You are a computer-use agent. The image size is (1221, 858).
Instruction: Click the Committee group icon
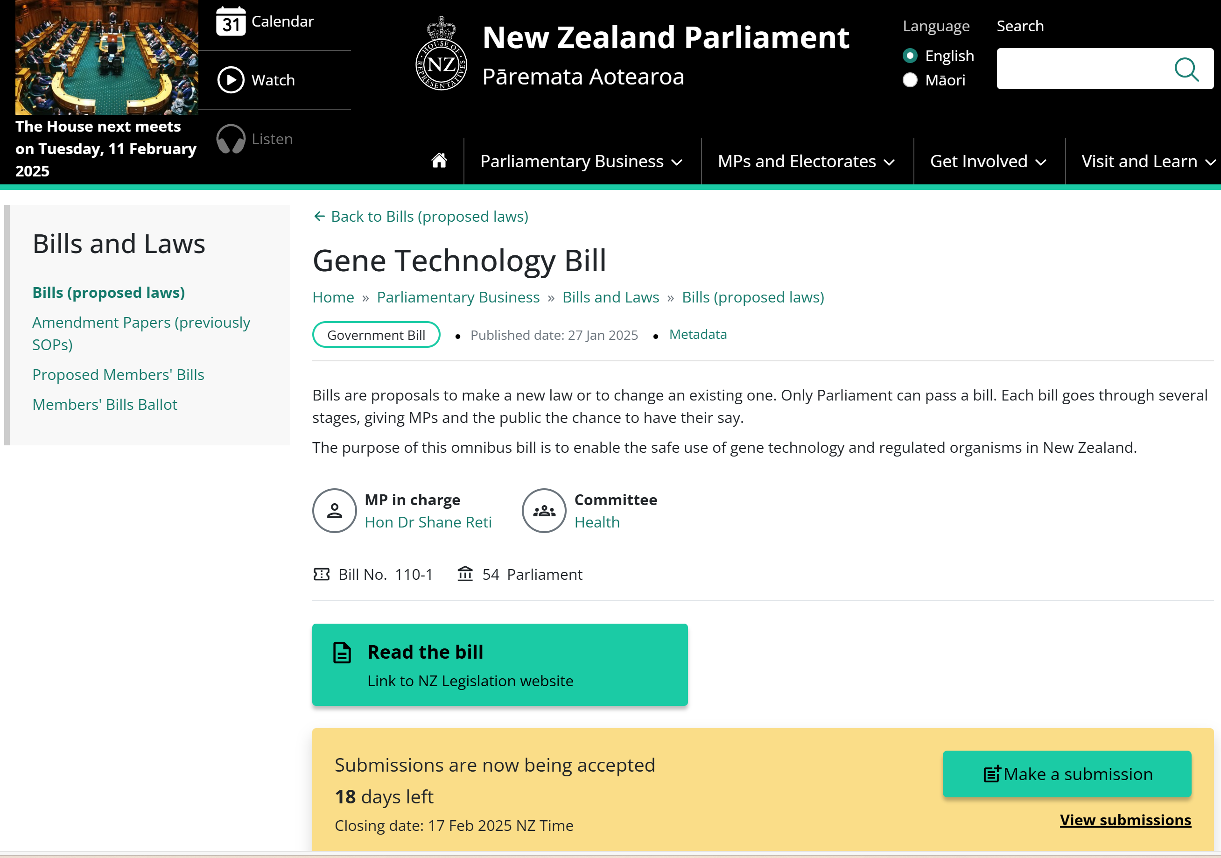click(544, 511)
